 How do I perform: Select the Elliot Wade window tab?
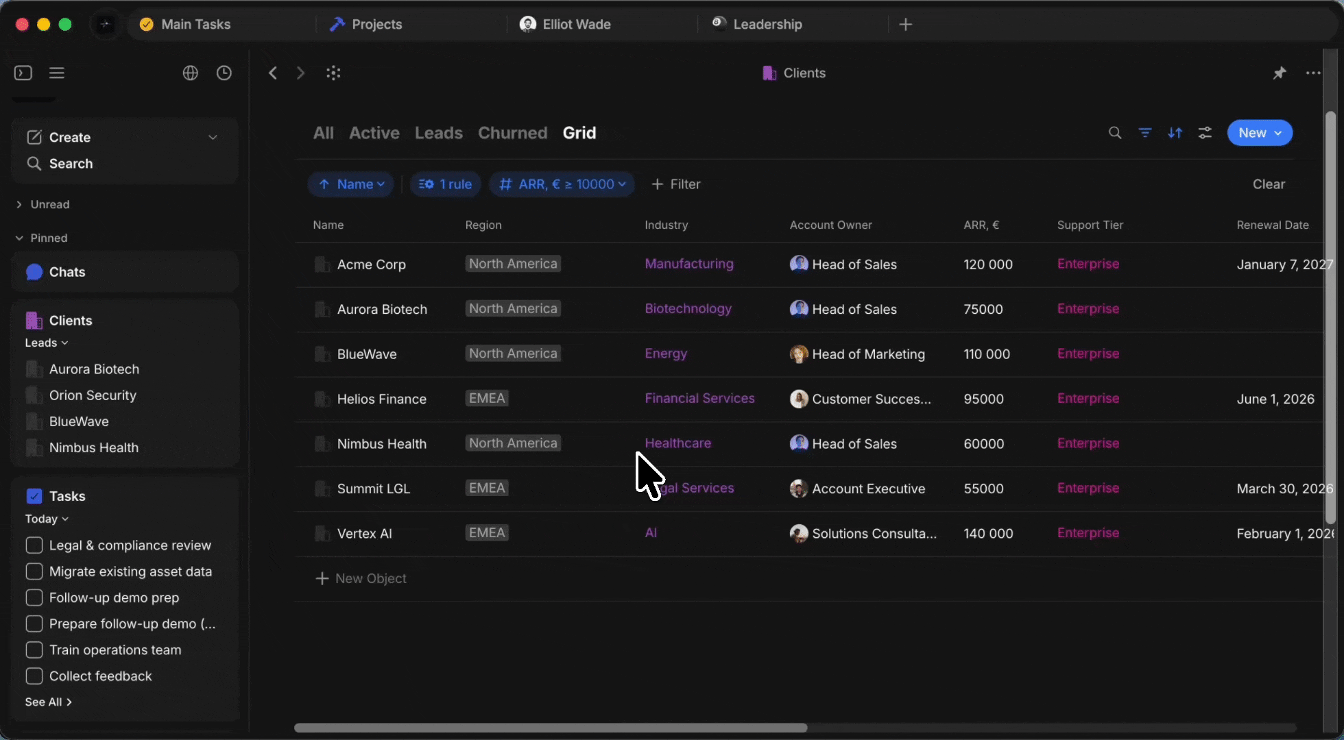click(x=566, y=25)
